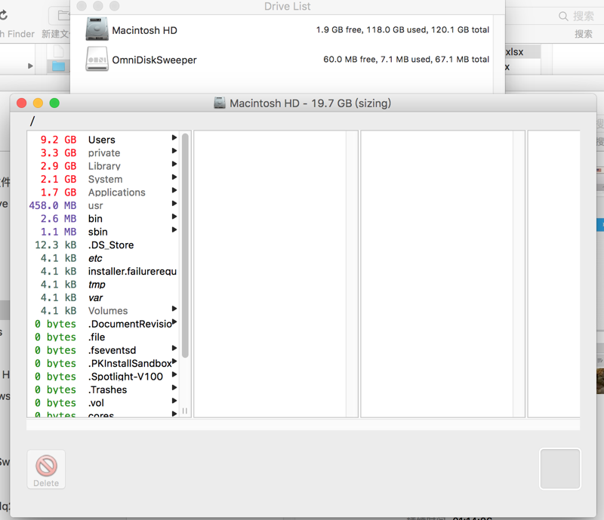Select the Library folder row
Viewport: 604px width, 520px height.
103,166
